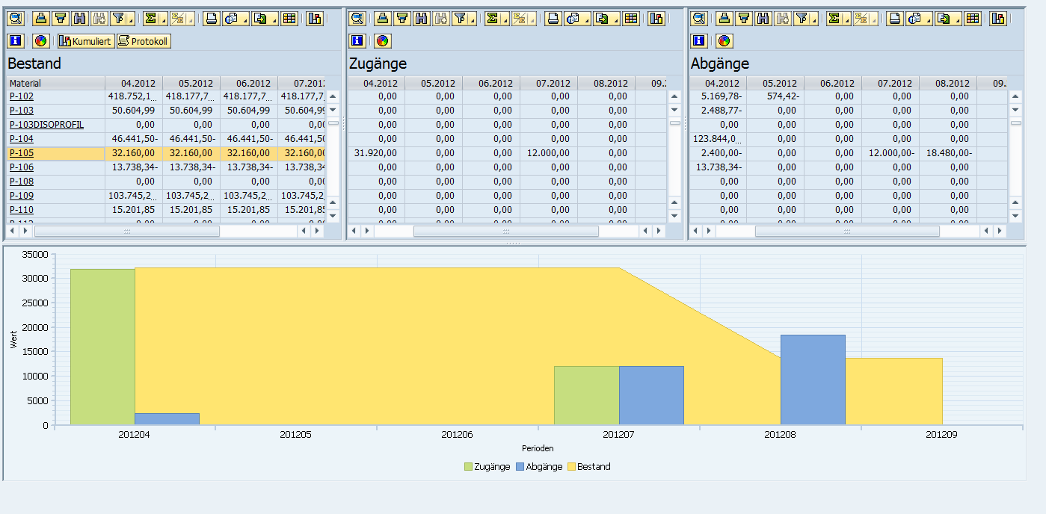Toggle sort descending on the Abgänge table
This screenshot has width=1046, height=514.
(745, 19)
